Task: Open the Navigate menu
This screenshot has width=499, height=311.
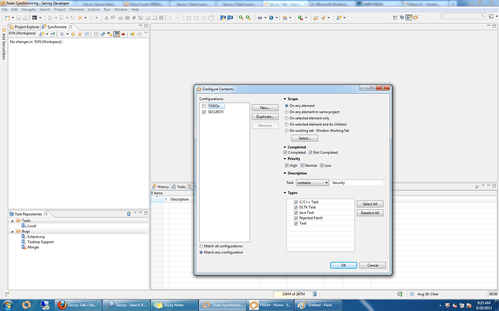Action: click(x=28, y=9)
